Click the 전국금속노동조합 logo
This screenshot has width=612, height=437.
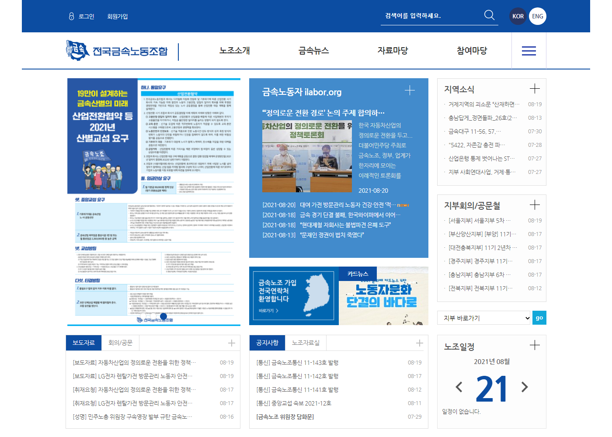pyautogui.click(x=117, y=51)
